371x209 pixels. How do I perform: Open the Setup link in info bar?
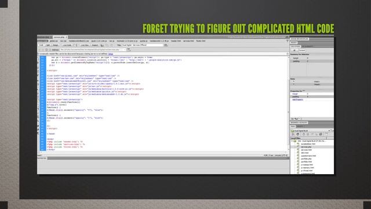[x=111, y=54]
